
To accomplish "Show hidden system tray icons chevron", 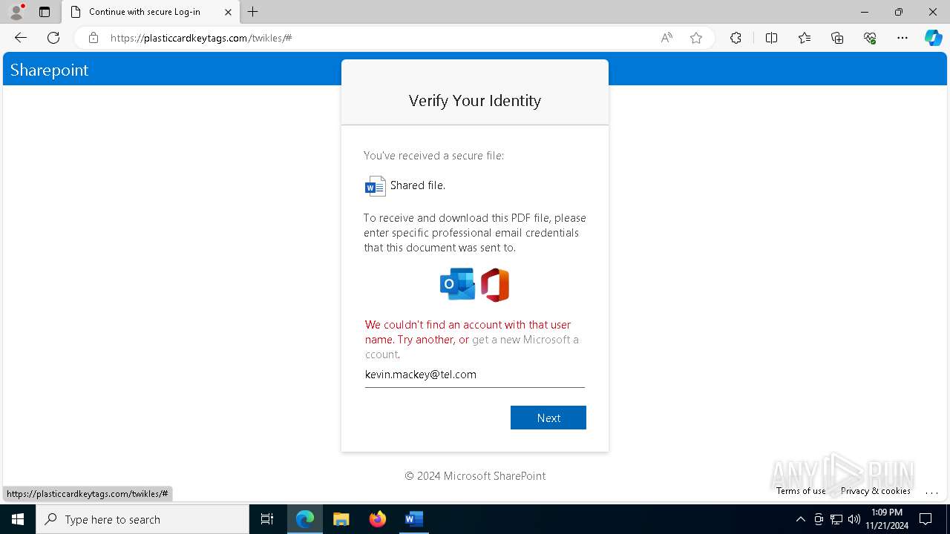I will point(800,519).
